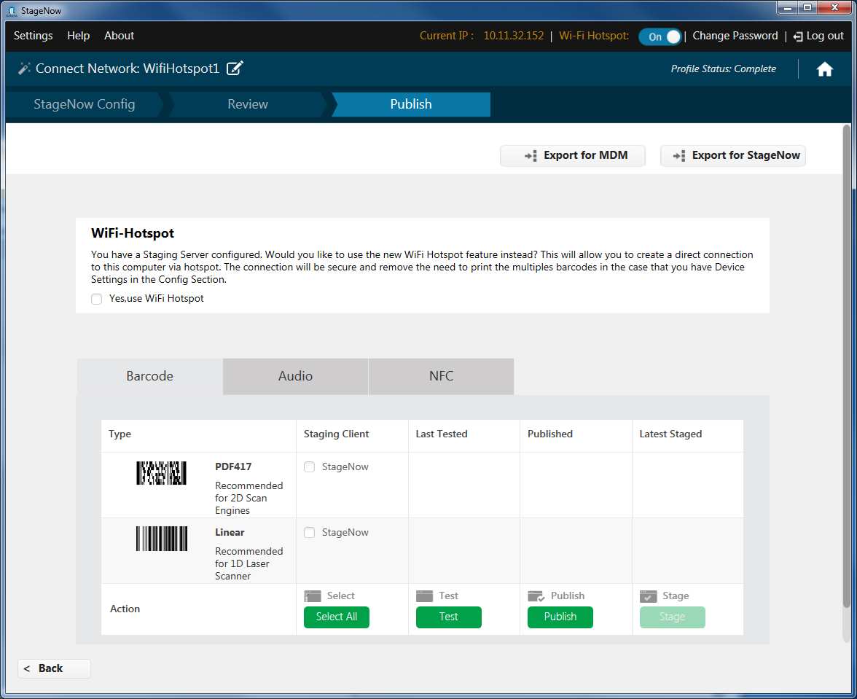Click the vertical scrollbar on the right
Image resolution: width=857 pixels, height=699 pixels.
pos(846,364)
